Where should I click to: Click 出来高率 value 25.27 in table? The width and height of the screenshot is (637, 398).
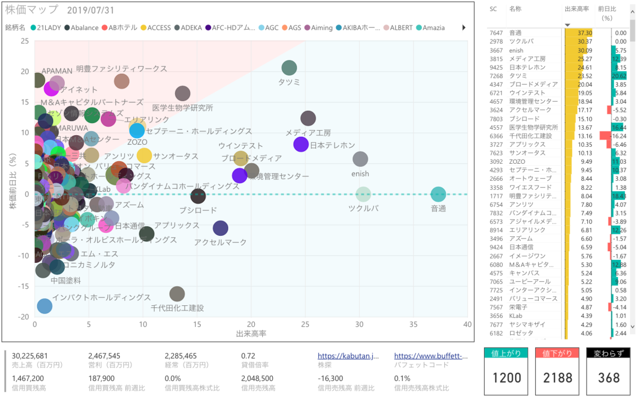pos(585,59)
